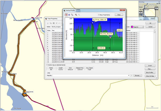Enable Show Track Points checkbox
Image resolution: width=161 pixels, height=111 pixels.
coord(99,15)
